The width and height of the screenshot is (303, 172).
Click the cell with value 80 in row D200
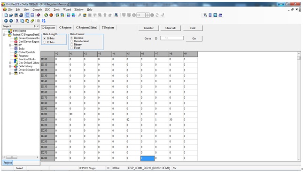click(x=76, y=114)
